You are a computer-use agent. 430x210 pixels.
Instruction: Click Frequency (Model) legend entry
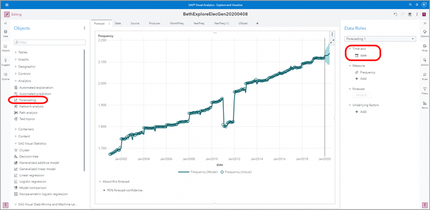(x=198, y=172)
